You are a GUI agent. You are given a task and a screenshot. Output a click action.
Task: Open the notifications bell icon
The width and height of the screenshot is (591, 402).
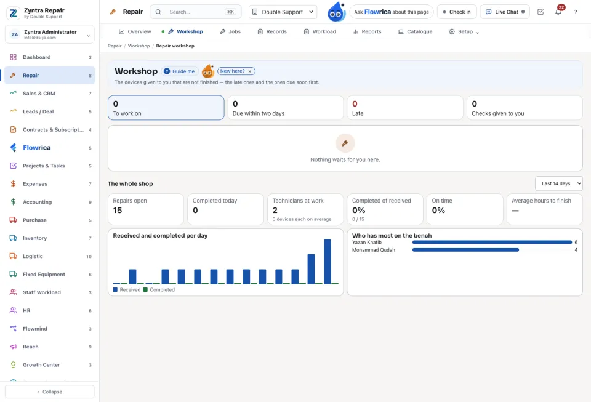click(x=558, y=12)
